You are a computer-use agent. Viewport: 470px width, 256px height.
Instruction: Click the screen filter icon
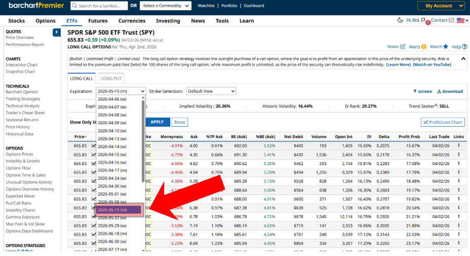coord(415,91)
